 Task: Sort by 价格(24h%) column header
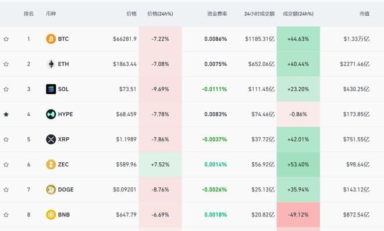click(160, 14)
